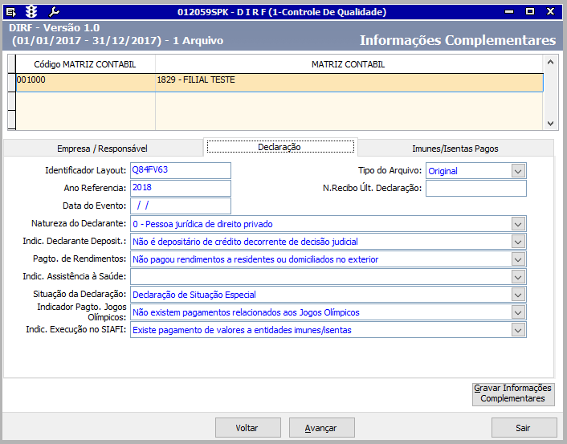Expand Indic. Execução no SIAFI dropdown

pyautogui.click(x=518, y=330)
